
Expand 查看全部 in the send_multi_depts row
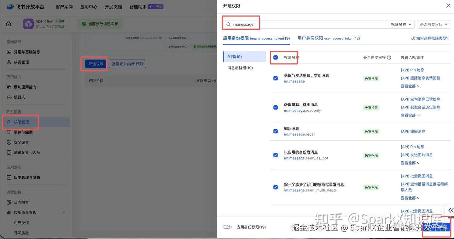(x=410, y=198)
